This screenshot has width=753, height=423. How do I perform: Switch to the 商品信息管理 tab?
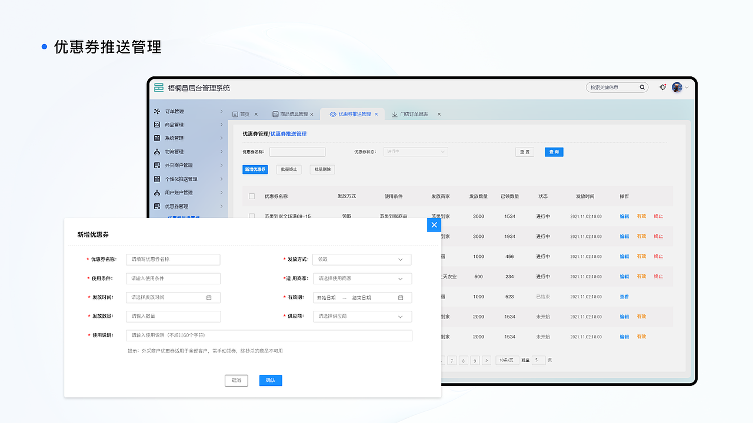pyautogui.click(x=294, y=114)
